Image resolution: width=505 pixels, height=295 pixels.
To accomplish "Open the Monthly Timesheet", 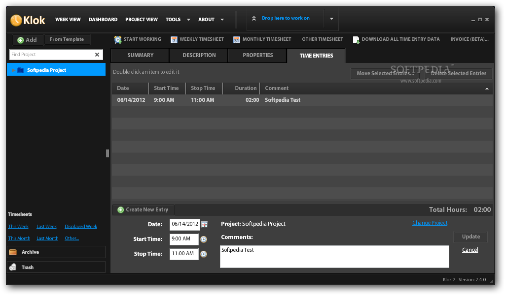I will pos(267,39).
